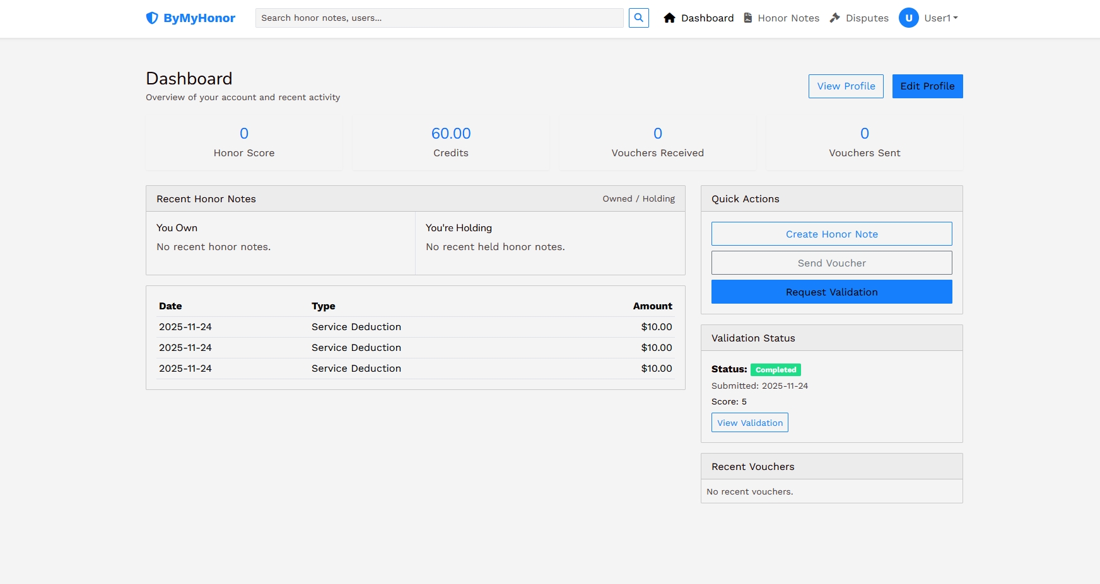Click the Disputes gavel icon
The width and height of the screenshot is (1100, 584).
point(835,18)
